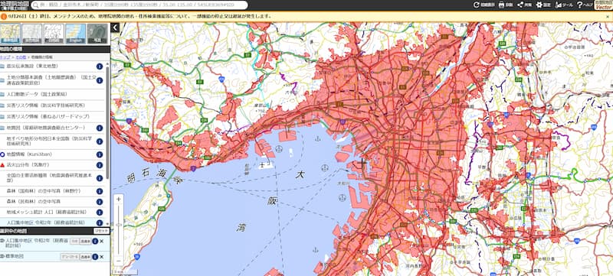Click the search magnifier icon
613x276 pixels.
(x=36, y=5)
